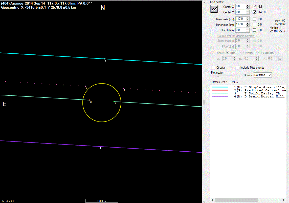
Task: Increase Center X with up arrow
Action: pos(248,5)
